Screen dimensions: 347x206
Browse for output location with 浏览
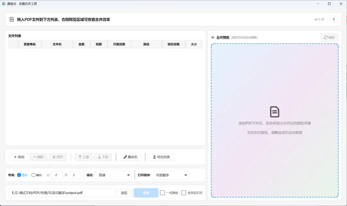pyautogui.click(x=124, y=193)
